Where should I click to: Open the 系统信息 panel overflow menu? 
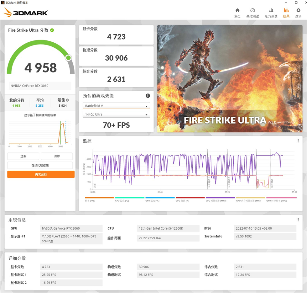tap(298, 220)
